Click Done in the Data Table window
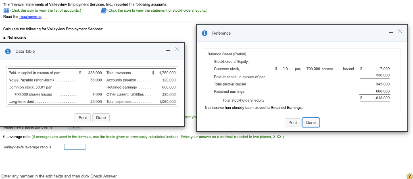Viewport: 413px width, 179px height. [x=101, y=118]
